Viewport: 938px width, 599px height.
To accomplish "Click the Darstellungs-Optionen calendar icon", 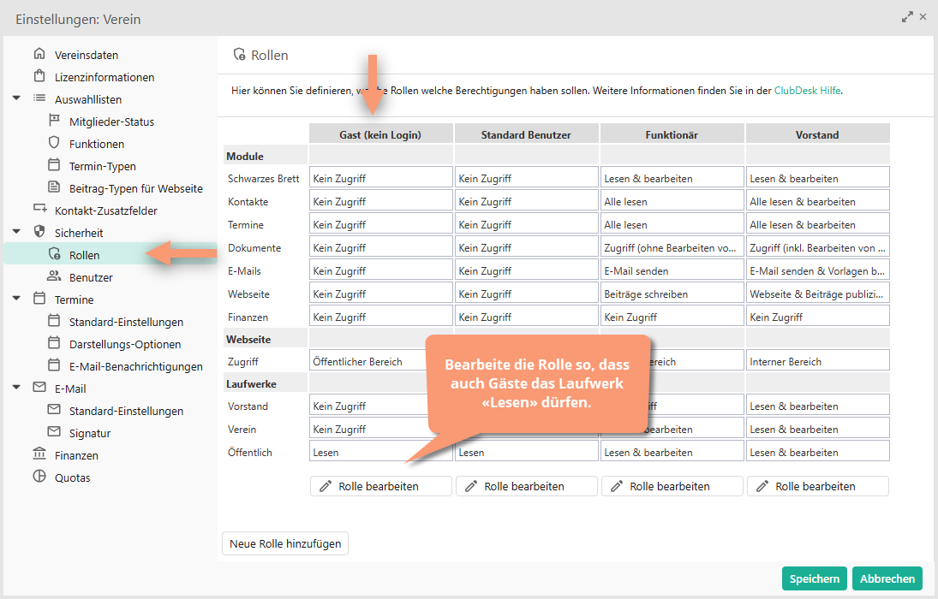I will click(54, 342).
